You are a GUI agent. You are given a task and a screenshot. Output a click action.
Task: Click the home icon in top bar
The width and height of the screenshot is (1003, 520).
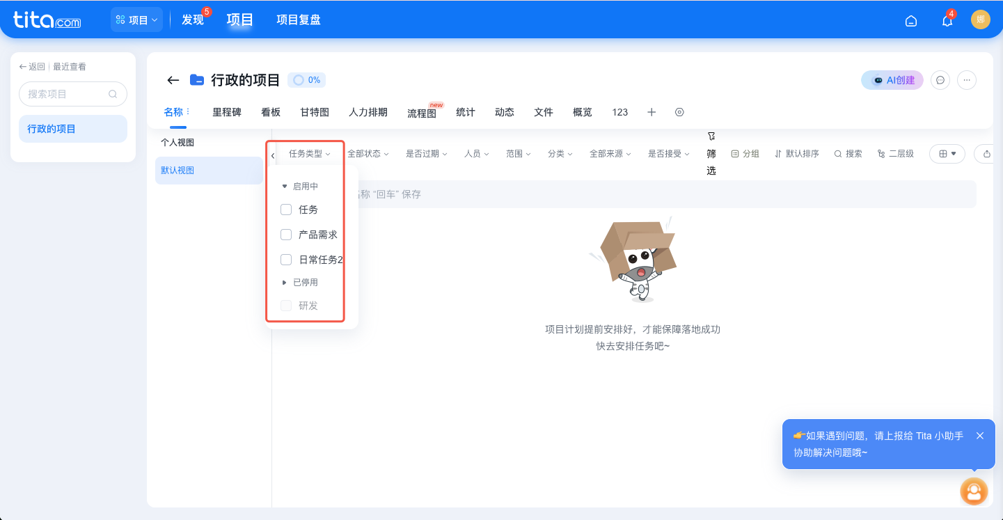(x=911, y=20)
